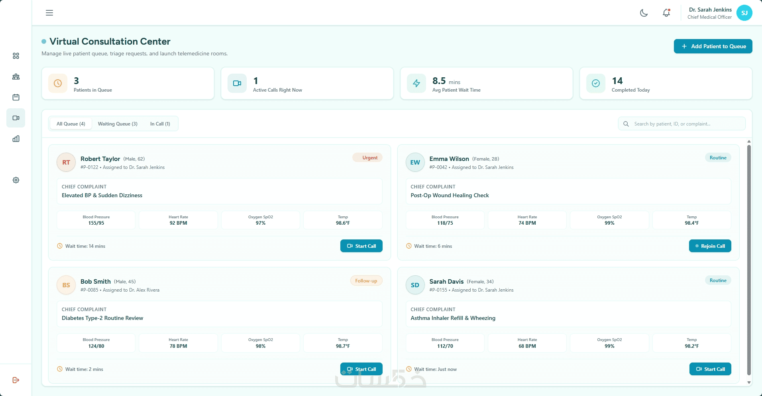This screenshot has width=762, height=396.
Task: Open calendar icon in sidebar
Action: coord(16,97)
